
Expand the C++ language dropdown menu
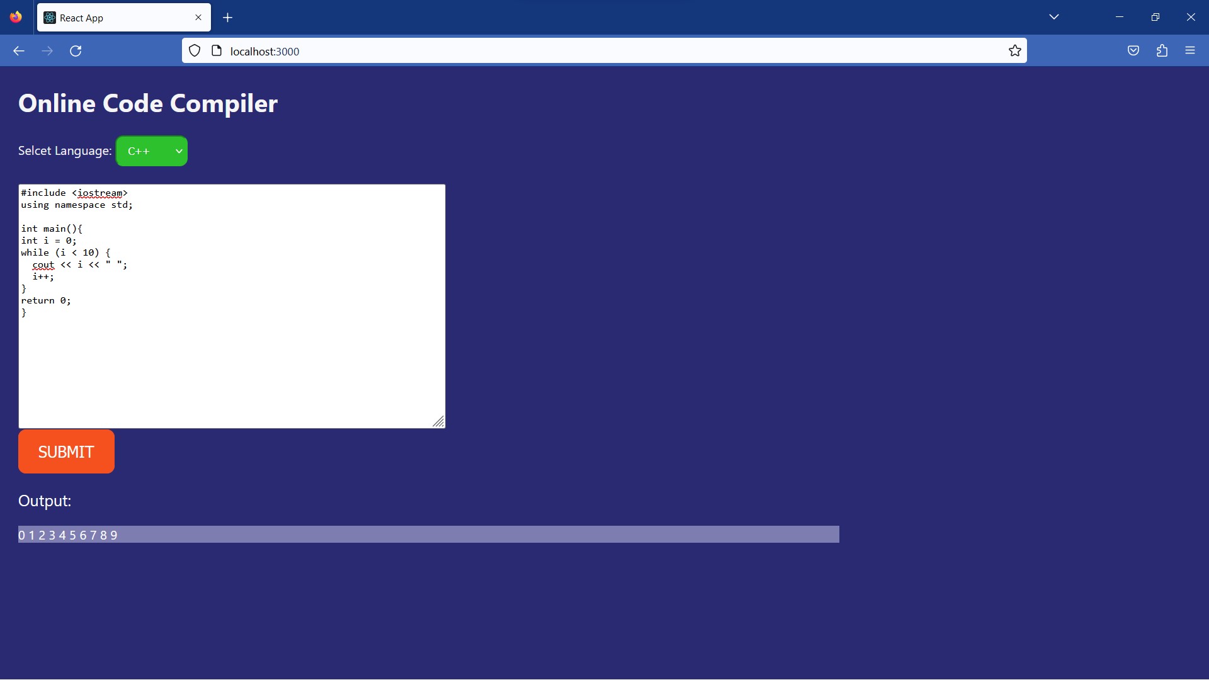(x=152, y=151)
